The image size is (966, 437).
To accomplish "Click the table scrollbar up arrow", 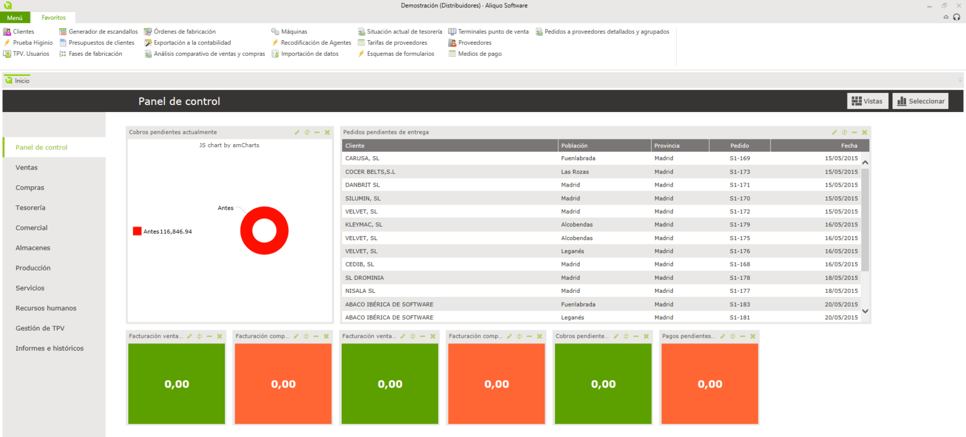I will (x=865, y=163).
